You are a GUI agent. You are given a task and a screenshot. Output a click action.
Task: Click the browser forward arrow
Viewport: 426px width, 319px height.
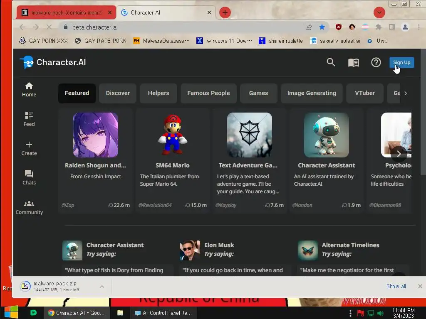pyautogui.click(x=36, y=27)
